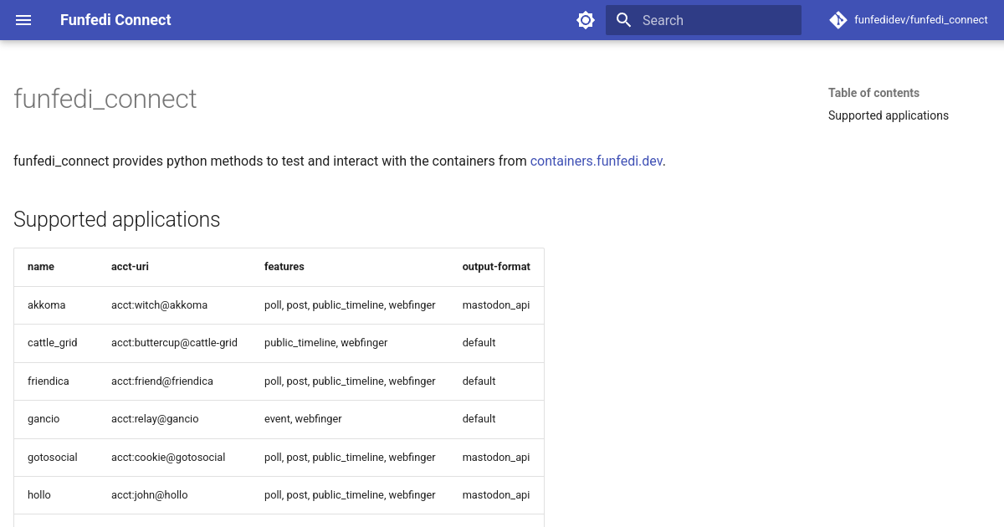Click the Funfedi Connect header title
The image size is (1004, 527).
pos(115,20)
